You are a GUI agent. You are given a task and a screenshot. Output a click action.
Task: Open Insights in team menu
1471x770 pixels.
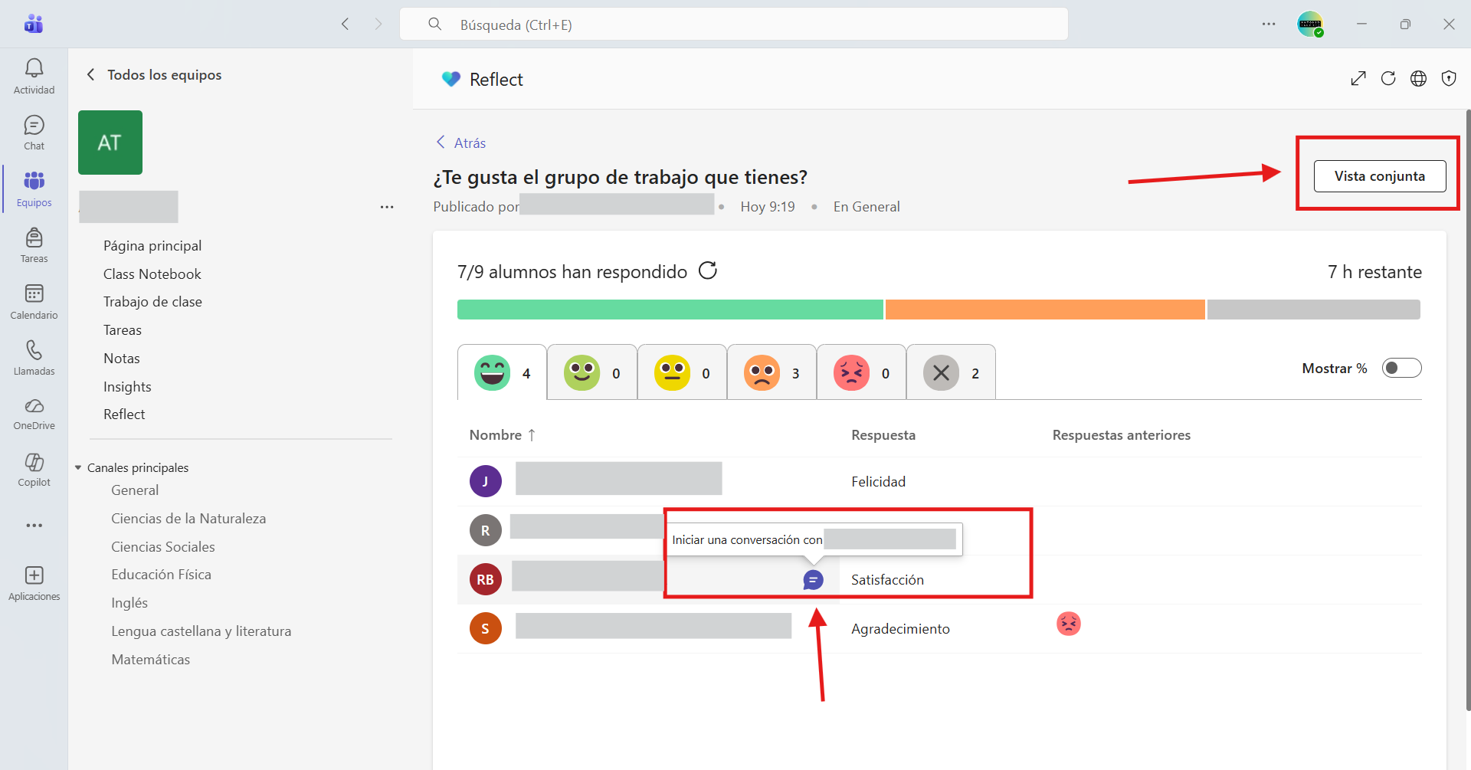127,386
